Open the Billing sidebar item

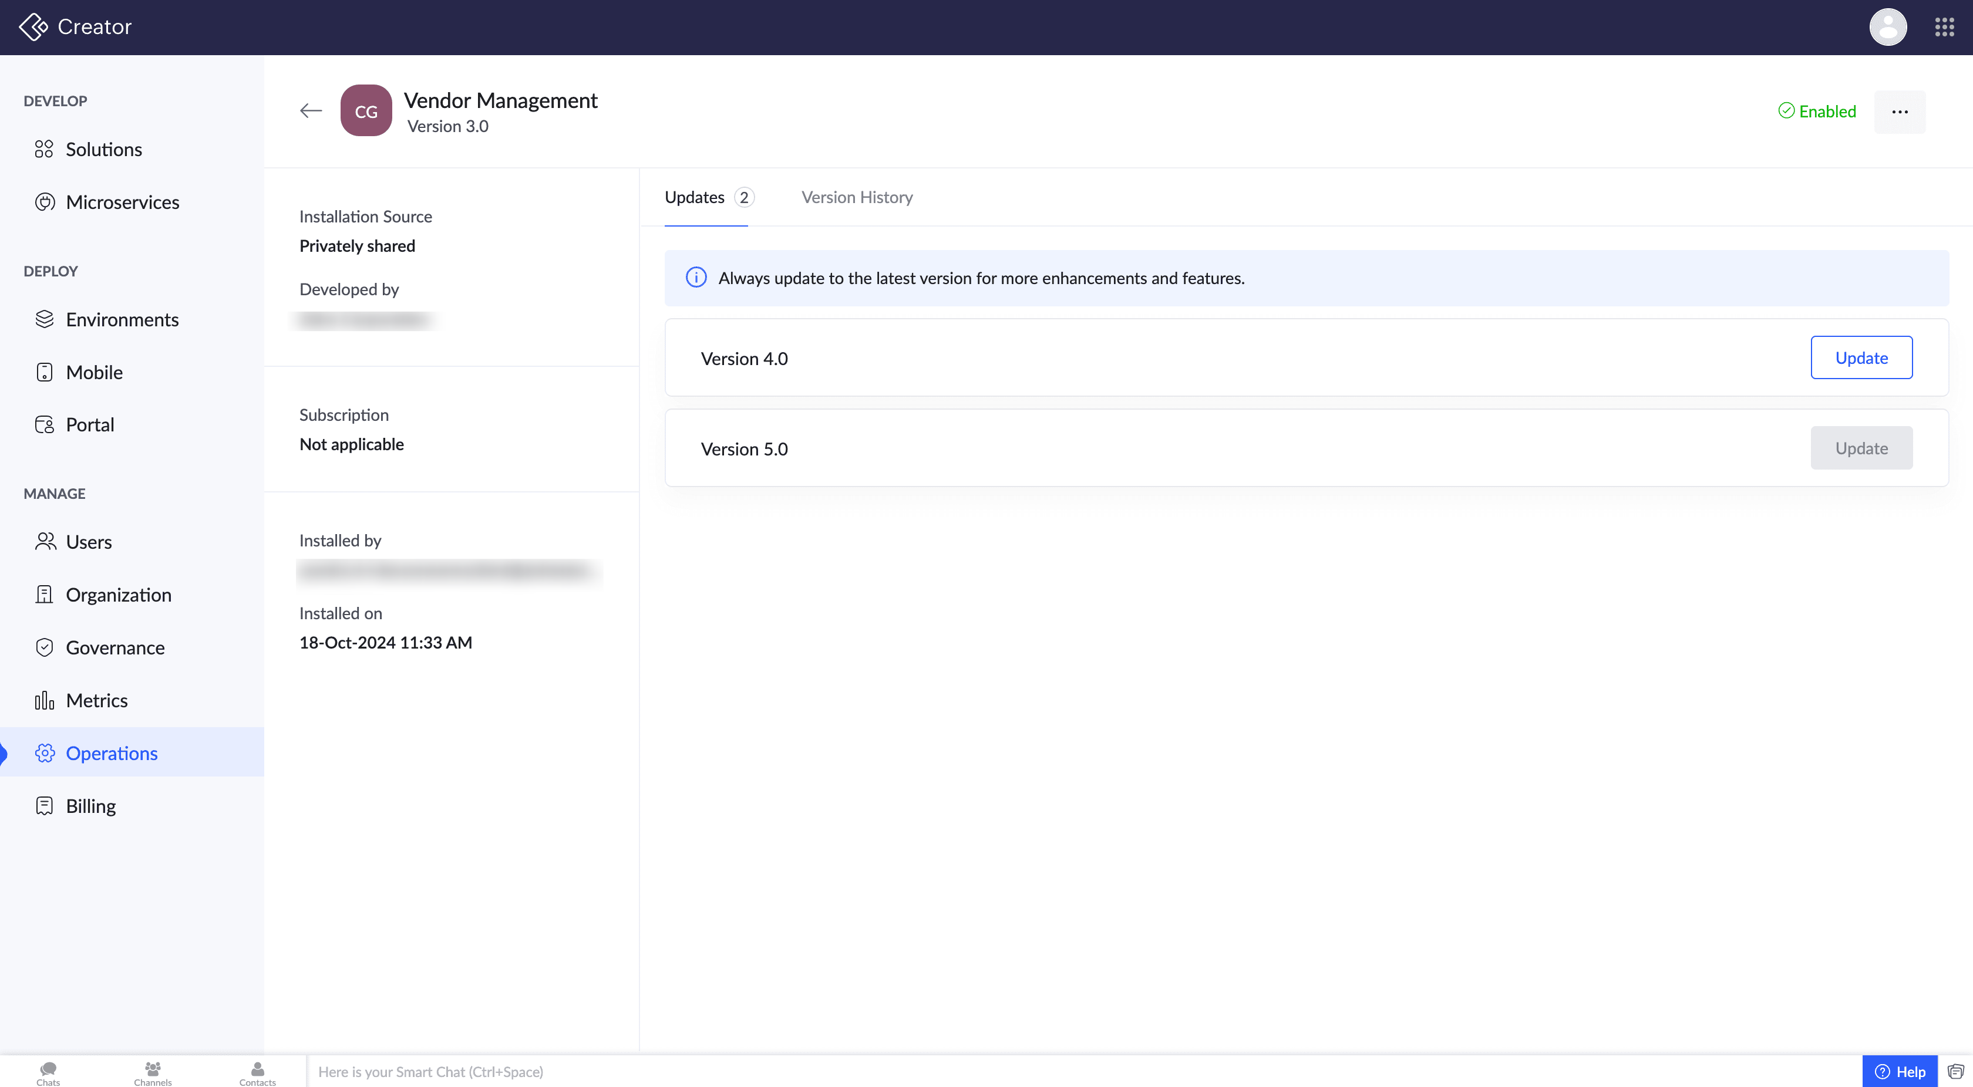click(90, 806)
